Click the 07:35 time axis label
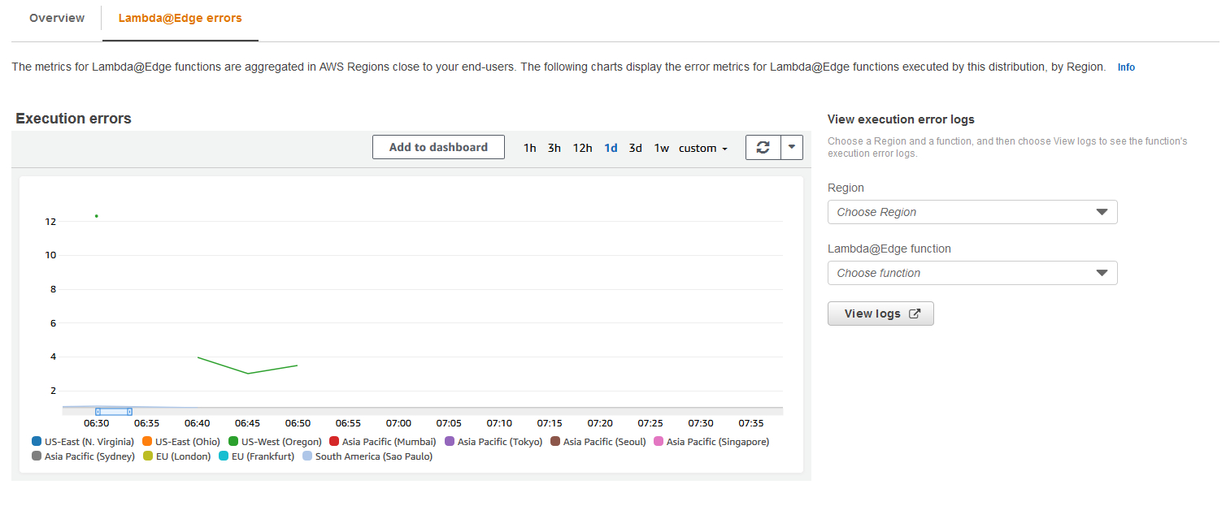The height and width of the screenshot is (506, 1226). [x=750, y=423]
